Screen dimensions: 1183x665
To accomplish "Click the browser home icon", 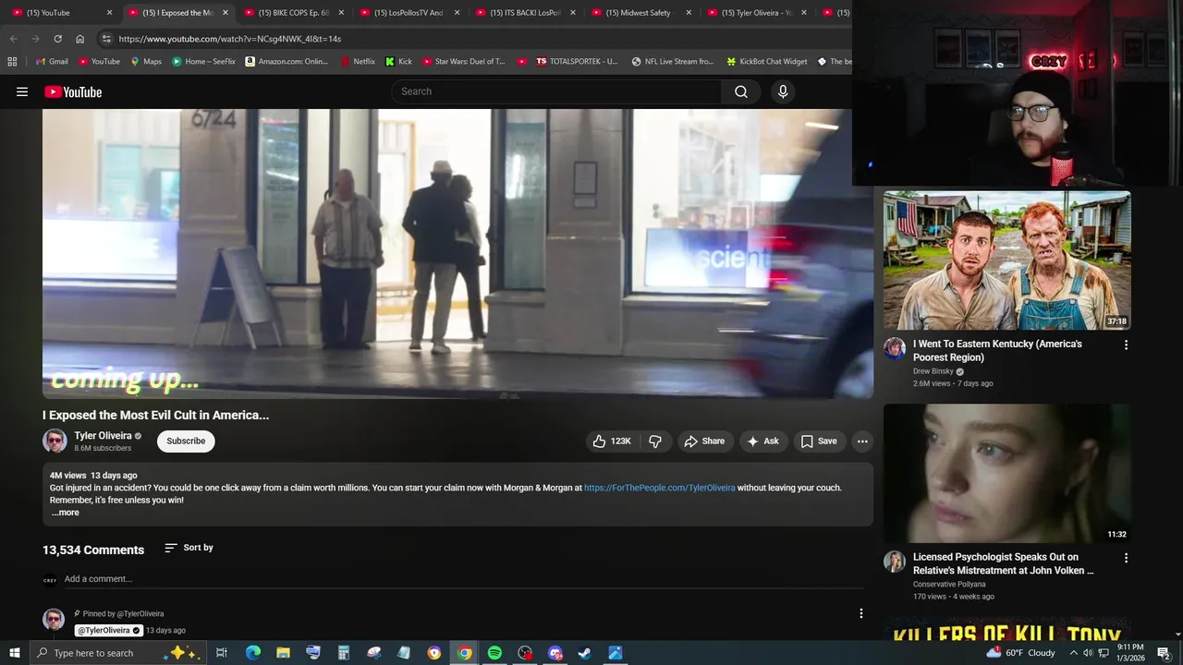I will tap(79, 39).
